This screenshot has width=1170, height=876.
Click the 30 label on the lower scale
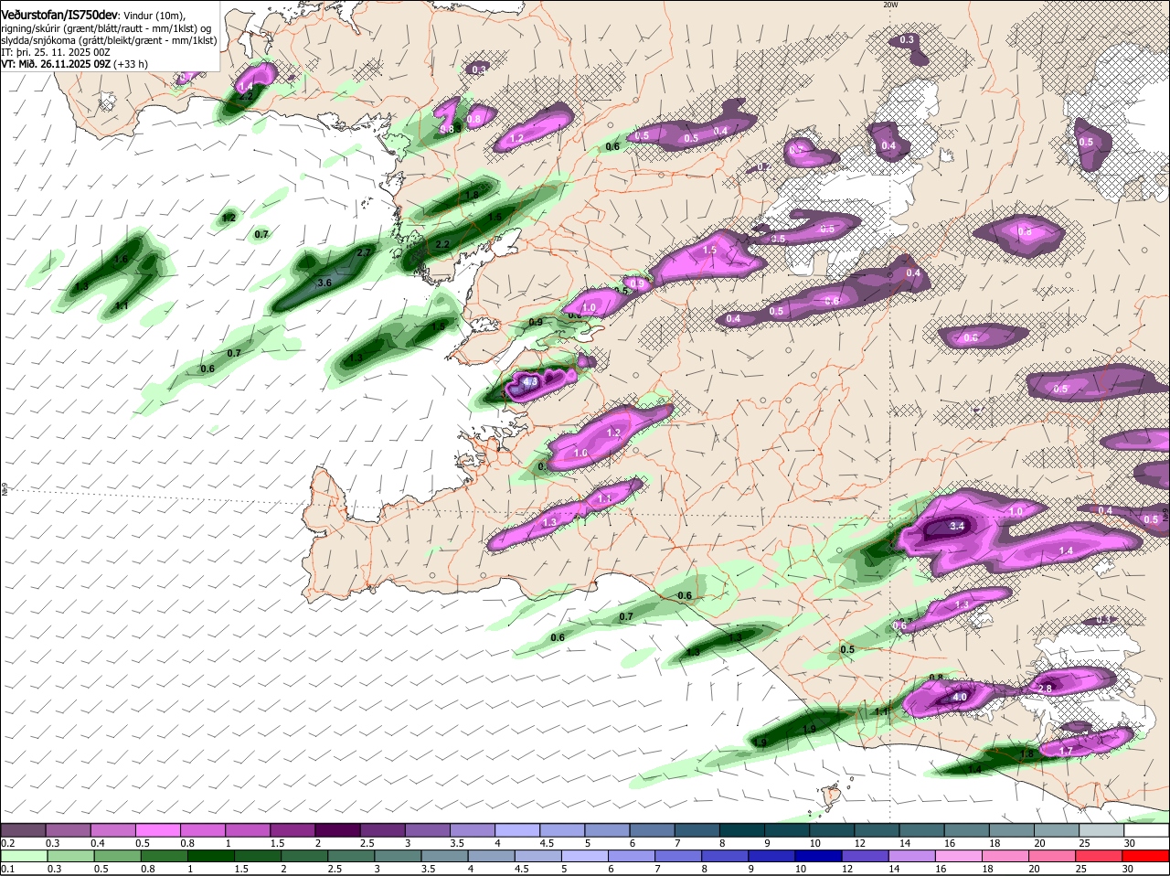1126,869
